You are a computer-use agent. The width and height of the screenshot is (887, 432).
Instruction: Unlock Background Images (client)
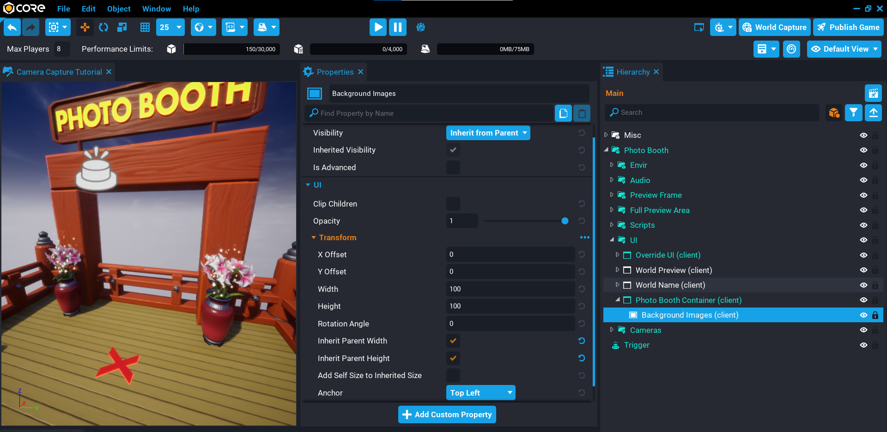coord(875,315)
